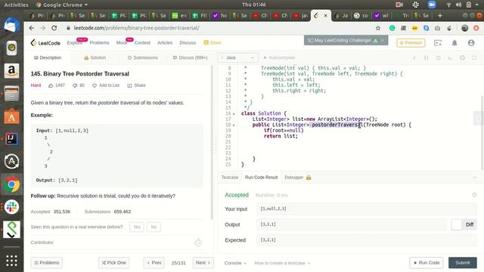Open user profile avatar icon
Image resolution: width=484 pixels, height=272 pixels.
pyautogui.click(x=470, y=43)
